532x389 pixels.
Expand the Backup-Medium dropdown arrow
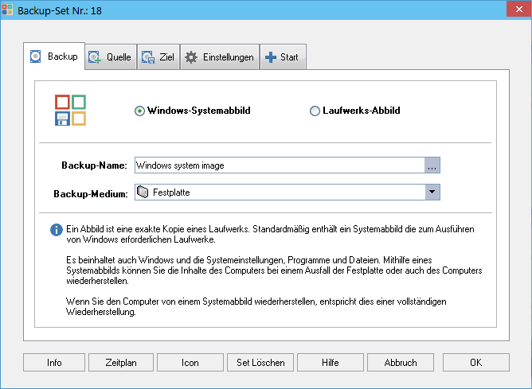(x=432, y=193)
